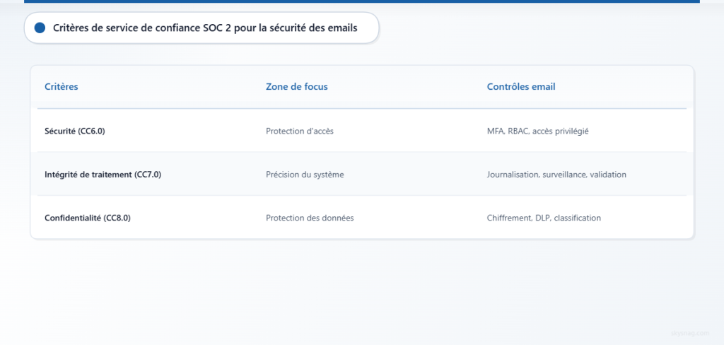Select the Précision du système cell
This screenshot has height=345, width=724.
pyautogui.click(x=305, y=175)
